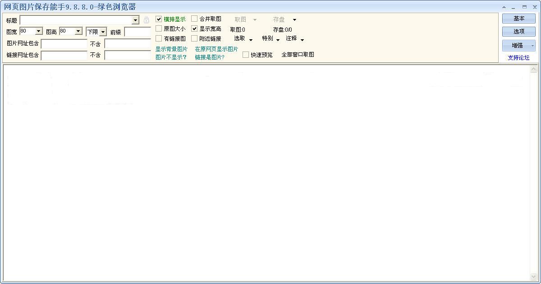Open the 特别 menu
Image resolution: width=541 pixels, height=284 pixels.
278,40
